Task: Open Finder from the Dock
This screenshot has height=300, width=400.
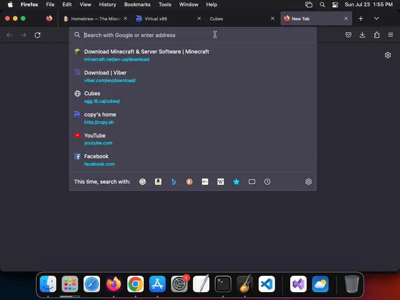Action: click(x=48, y=284)
